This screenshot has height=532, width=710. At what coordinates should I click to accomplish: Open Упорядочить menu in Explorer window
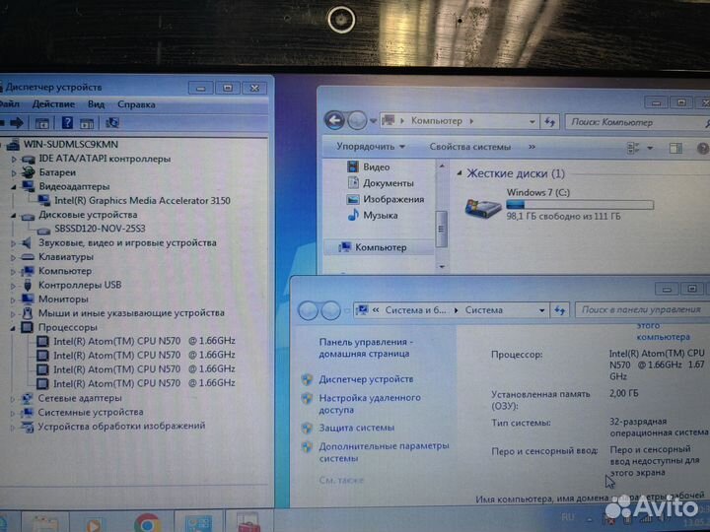pos(371,147)
